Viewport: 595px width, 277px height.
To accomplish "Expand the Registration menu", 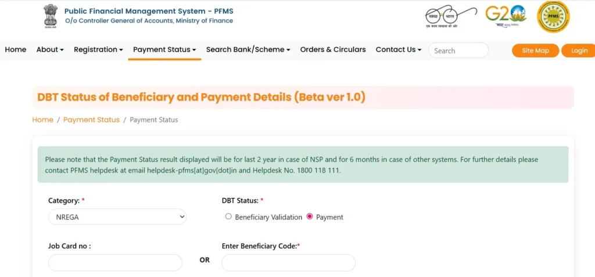I will click(98, 50).
